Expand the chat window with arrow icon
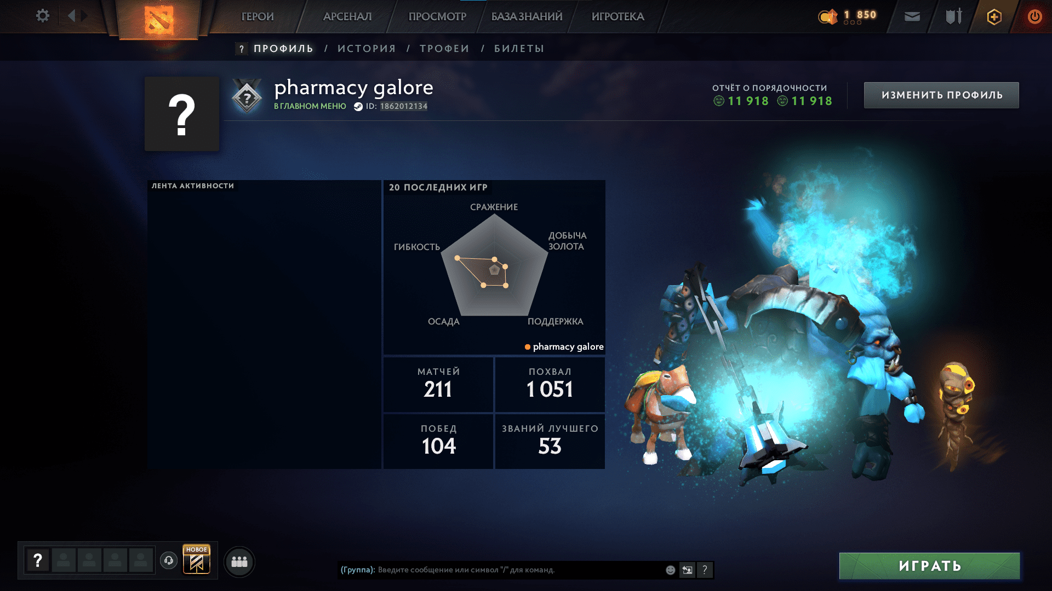Image resolution: width=1052 pixels, height=591 pixels. tap(687, 570)
